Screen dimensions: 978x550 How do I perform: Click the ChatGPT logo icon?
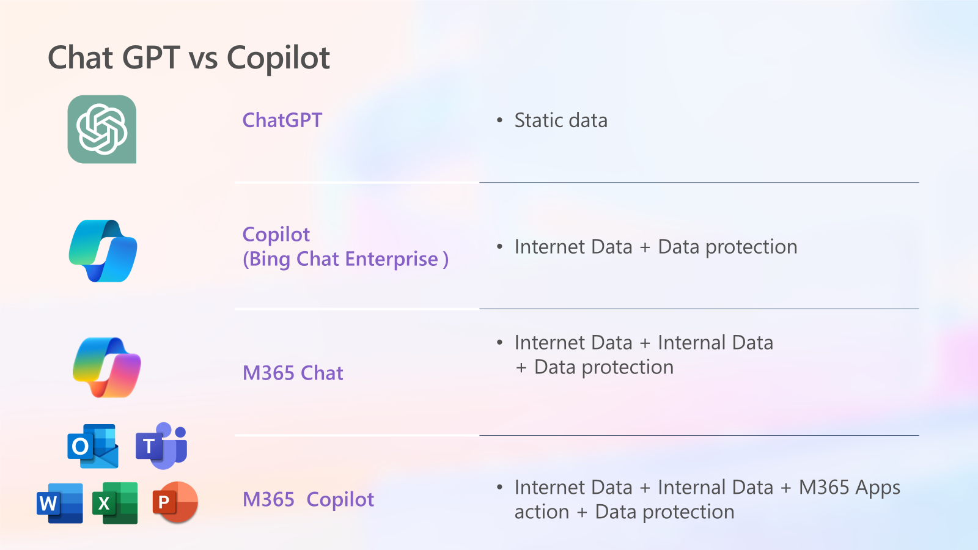pos(101,129)
